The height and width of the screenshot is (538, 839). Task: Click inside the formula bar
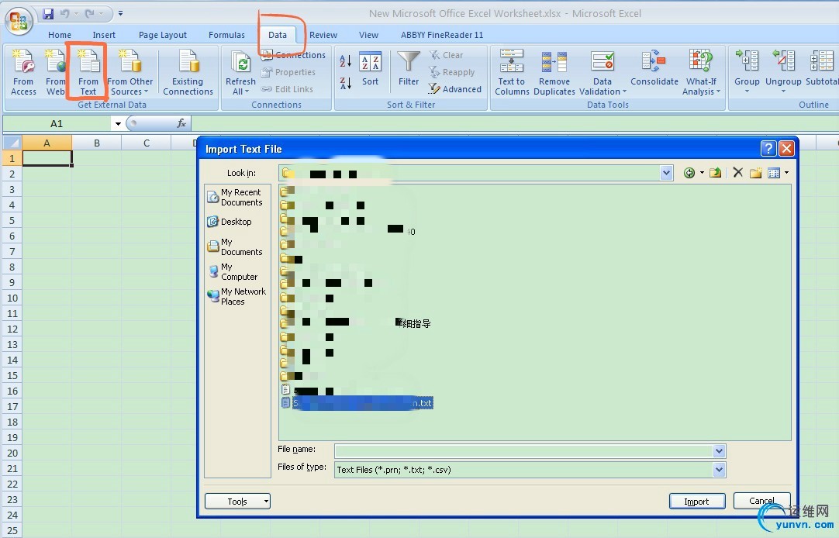(x=513, y=123)
